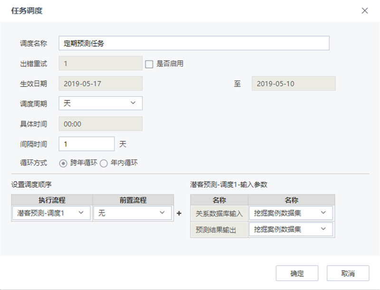Click the 间隔时间 input showing 1
This screenshot has width=380, height=290.
85,143
